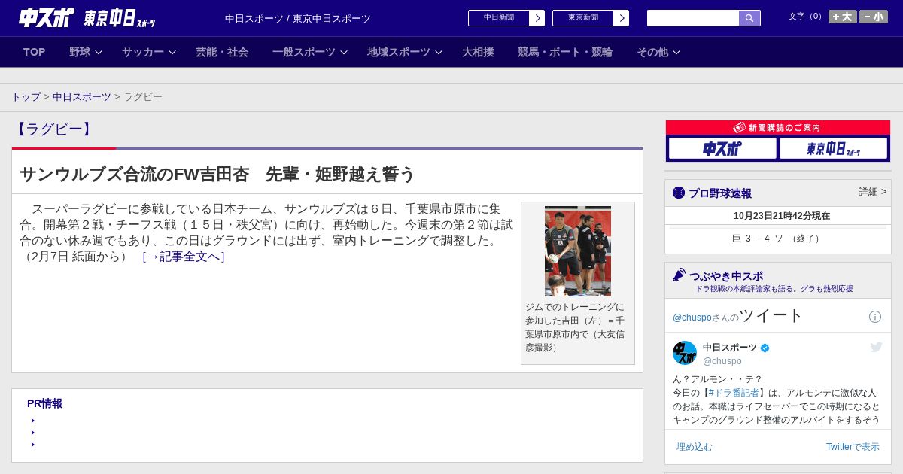Viewport: 903px width, 474px height.
Task: Click the 巨 3-4 ソ score line
Action: click(x=778, y=239)
